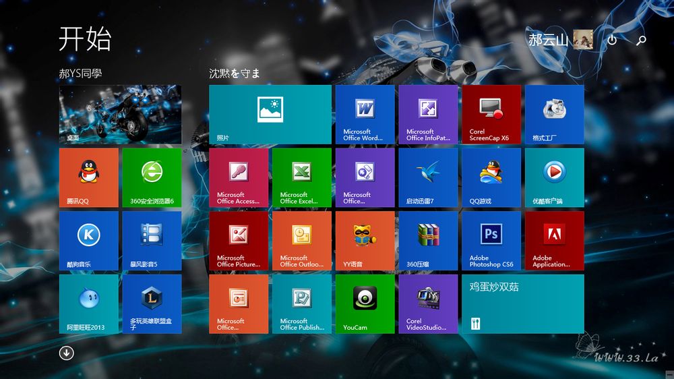
Task: Open the search magnifier icon
Action: (x=641, y=40)
